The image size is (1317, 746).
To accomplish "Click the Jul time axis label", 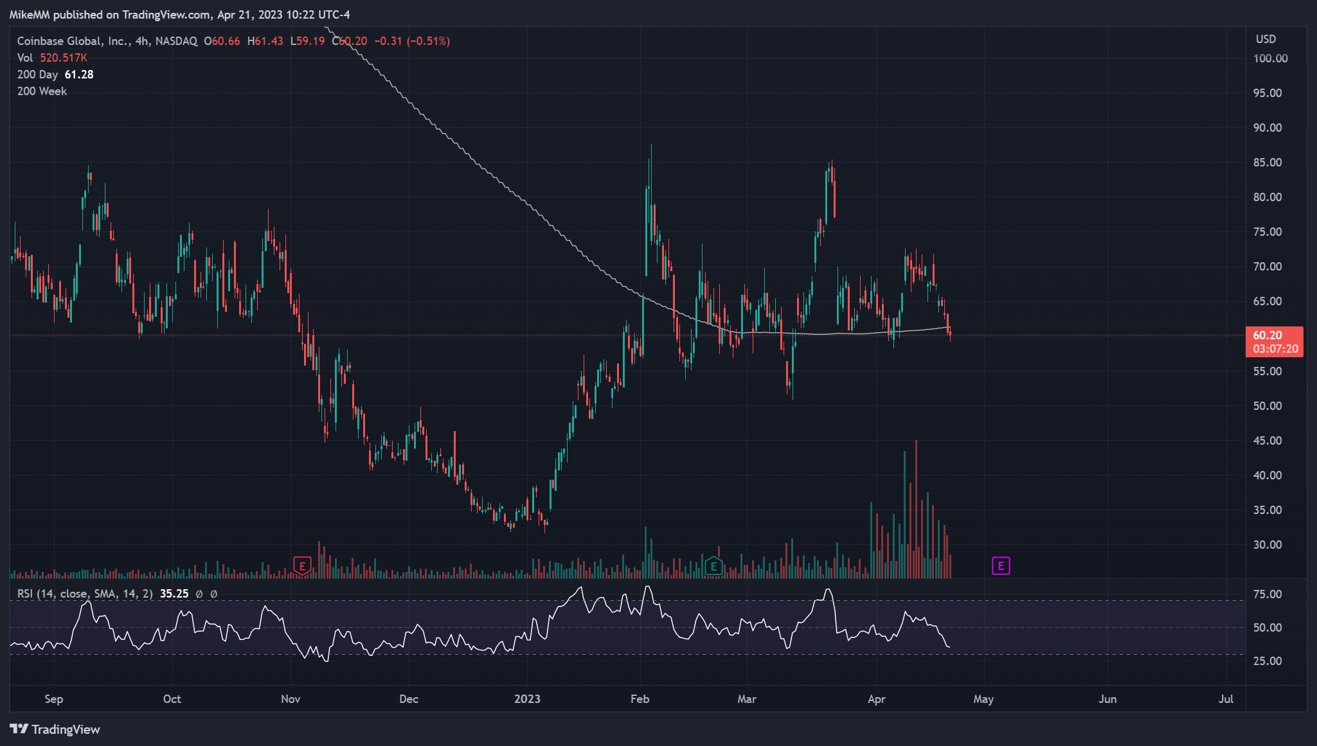I will click(x=1226, y=699).
